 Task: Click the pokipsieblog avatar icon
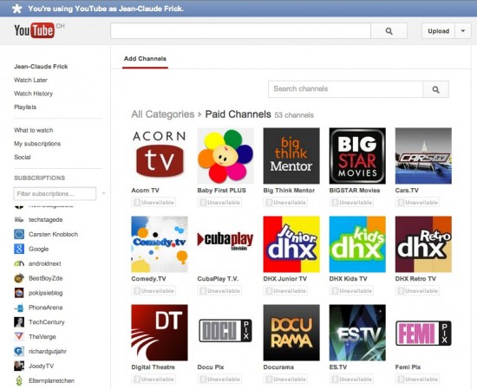[19, 293]
